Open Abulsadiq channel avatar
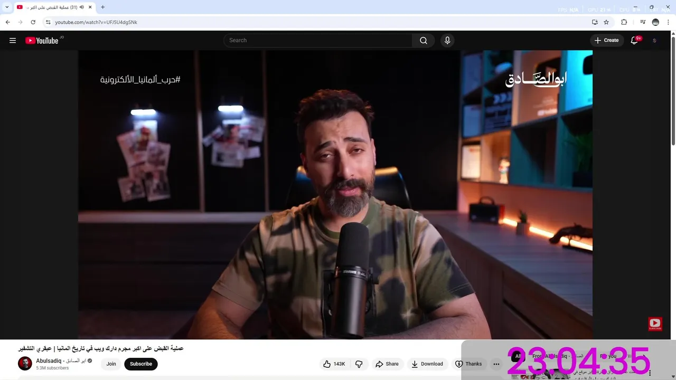Viewport: 676px width, 380px height. tap(25, 364)
